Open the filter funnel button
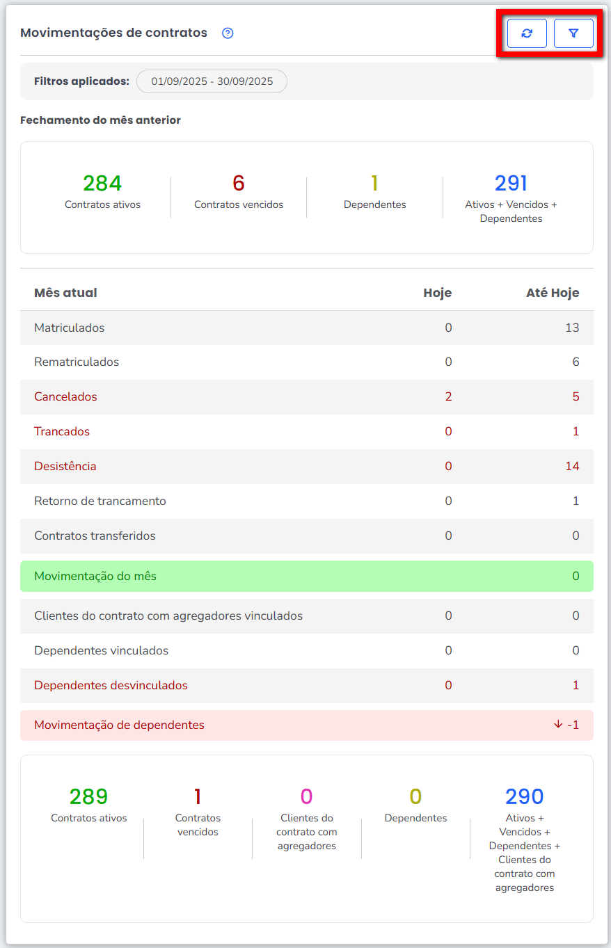The image size is (611, 948). click(x=573, y=33)
